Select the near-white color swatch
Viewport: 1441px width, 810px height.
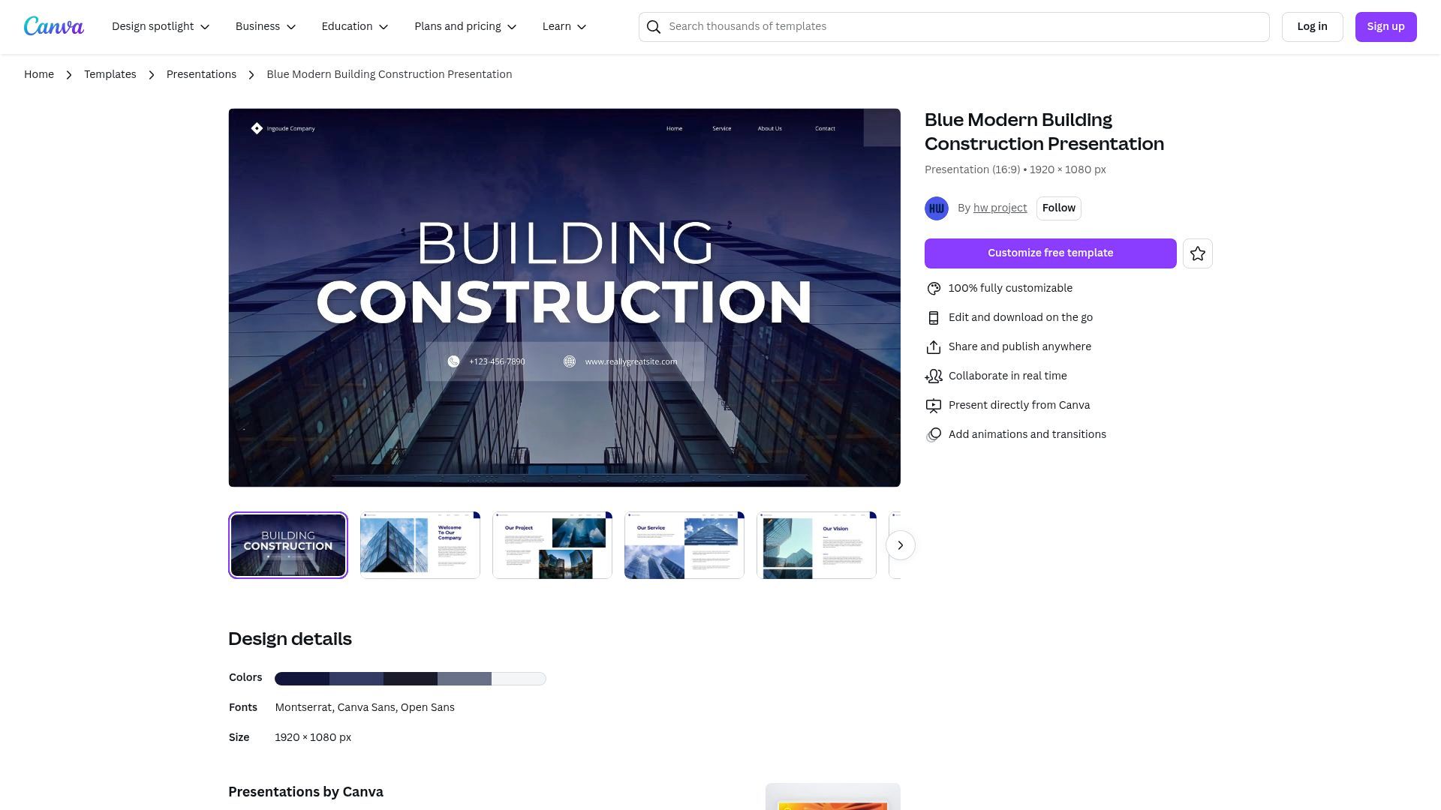tap(519, 679)
